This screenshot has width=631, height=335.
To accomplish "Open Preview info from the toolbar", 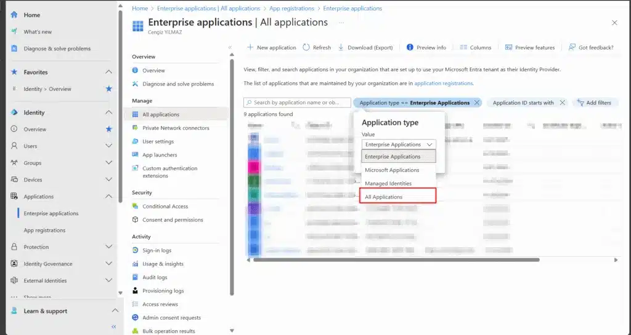I will click(x=426, y=47).
